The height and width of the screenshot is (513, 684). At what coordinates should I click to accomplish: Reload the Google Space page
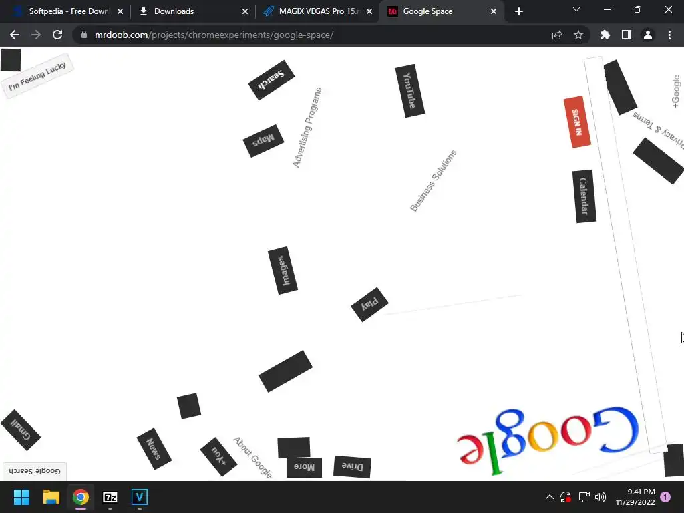coord(57,35)
